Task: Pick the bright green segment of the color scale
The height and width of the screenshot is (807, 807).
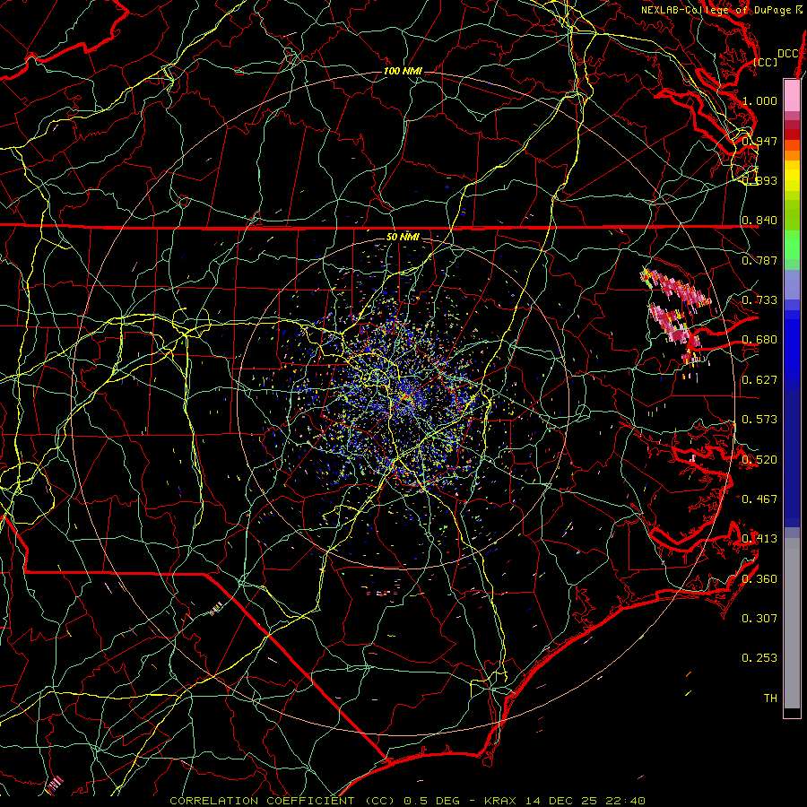Action: coord(792,245)
